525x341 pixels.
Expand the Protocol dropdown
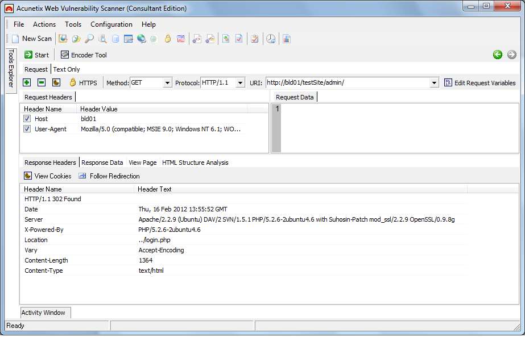(x=240, y=82)
